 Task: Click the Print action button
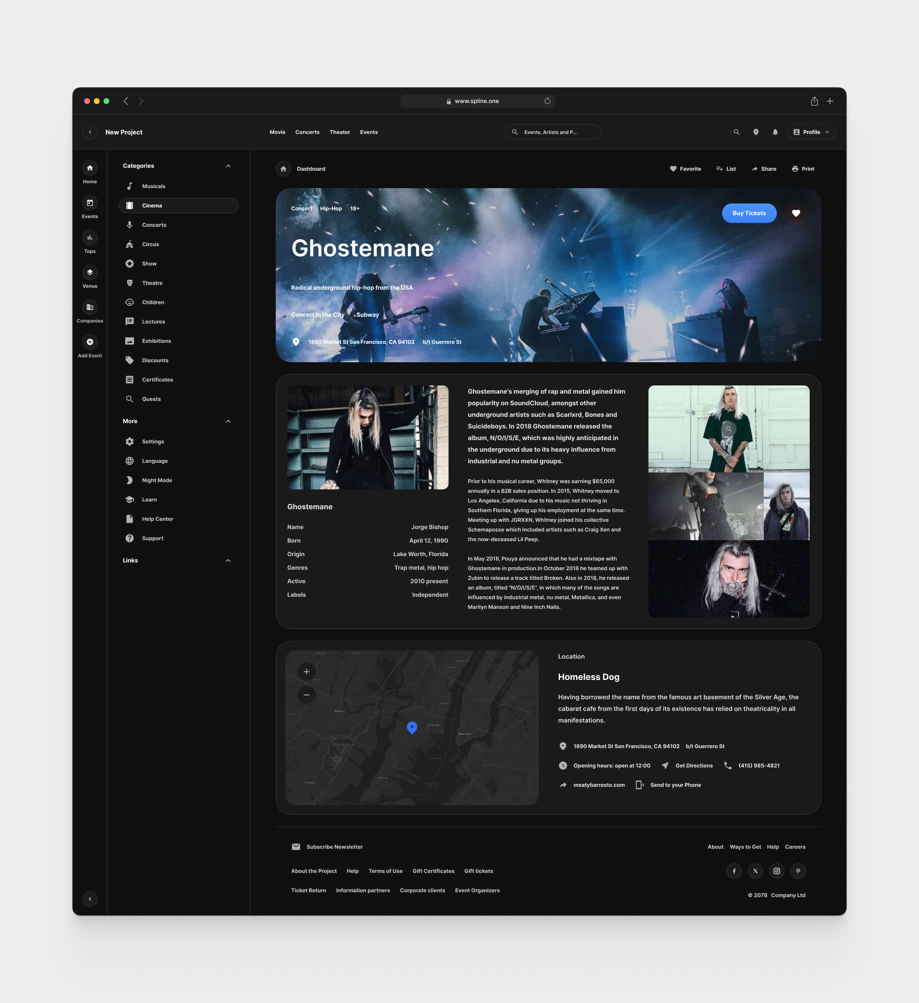coord(802,169)
